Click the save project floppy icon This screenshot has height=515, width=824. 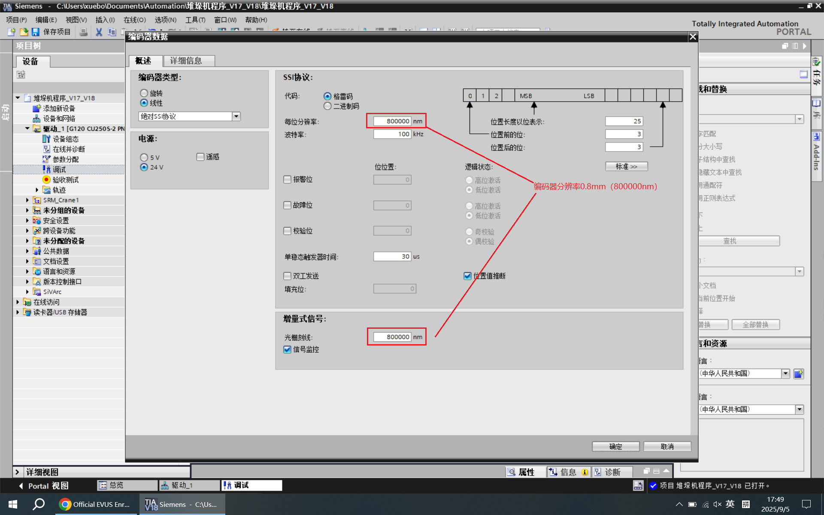point(35,32)
